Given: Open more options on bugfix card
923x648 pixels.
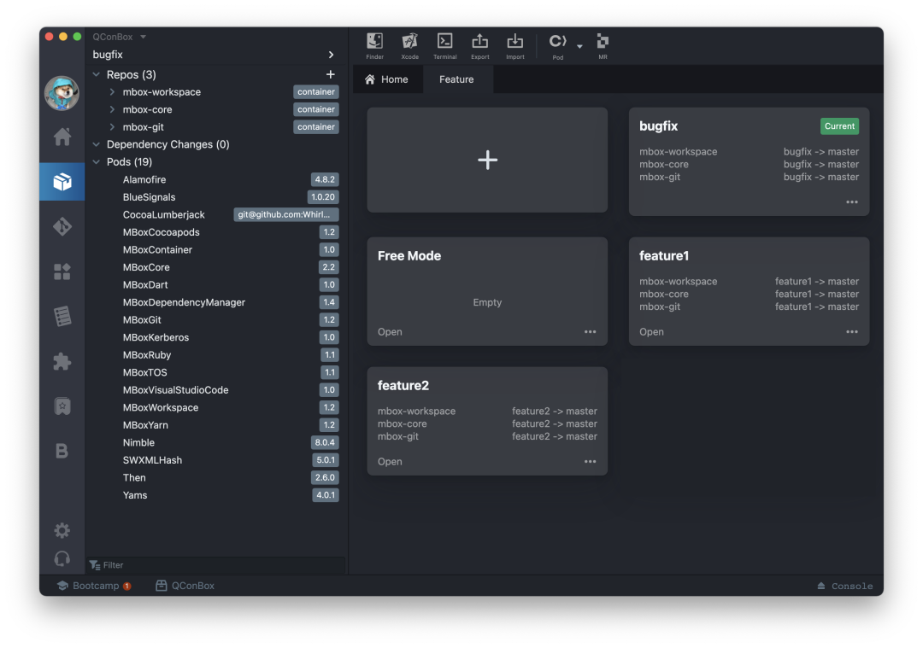Looking at the screenshot, I should pos(851,202).
